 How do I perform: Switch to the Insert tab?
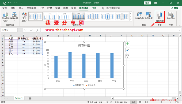point(21,8)
